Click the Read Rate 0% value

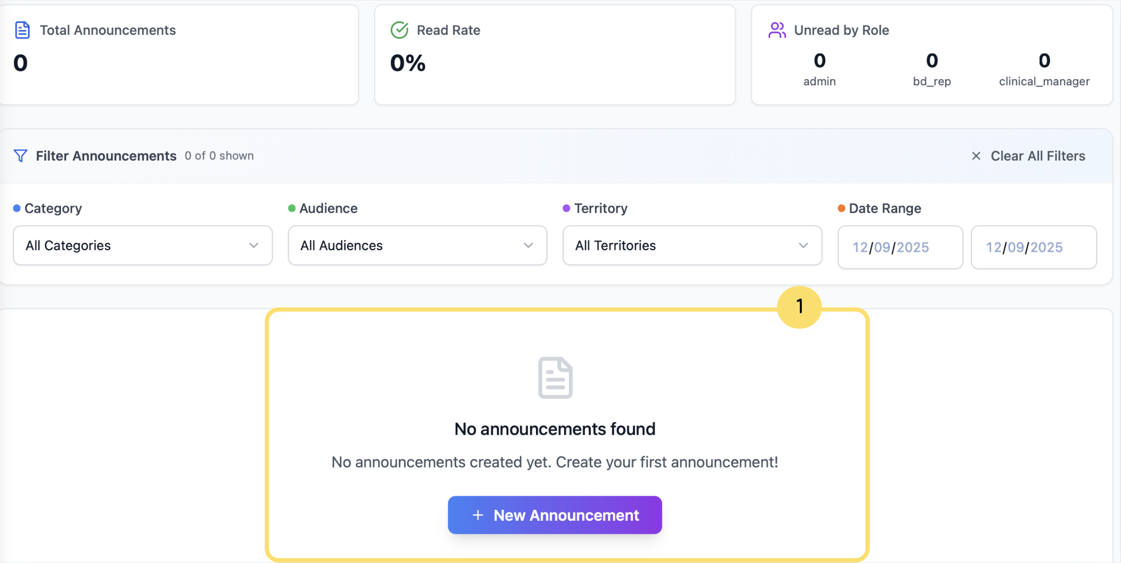[408, 64]
